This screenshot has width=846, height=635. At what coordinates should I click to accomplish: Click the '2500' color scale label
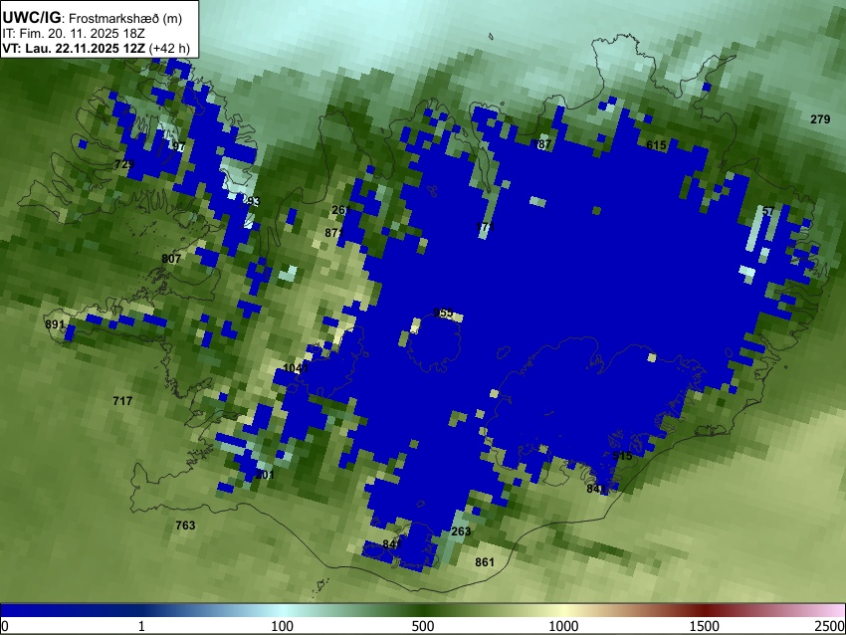tap(830, 626)
